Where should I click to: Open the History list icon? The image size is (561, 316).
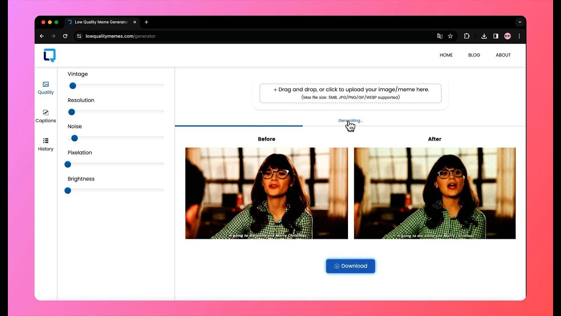pos(46,141)
